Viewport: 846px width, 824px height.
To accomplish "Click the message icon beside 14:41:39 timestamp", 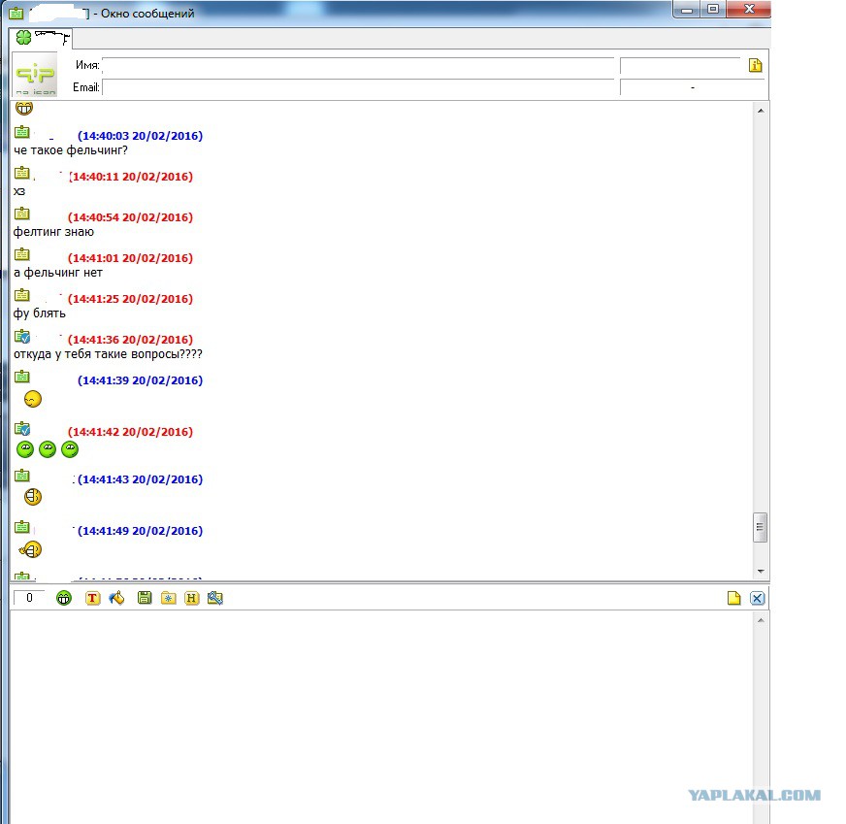I will 22,377.
